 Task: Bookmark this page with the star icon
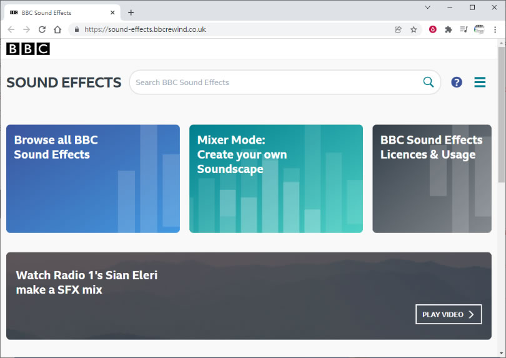414,29
